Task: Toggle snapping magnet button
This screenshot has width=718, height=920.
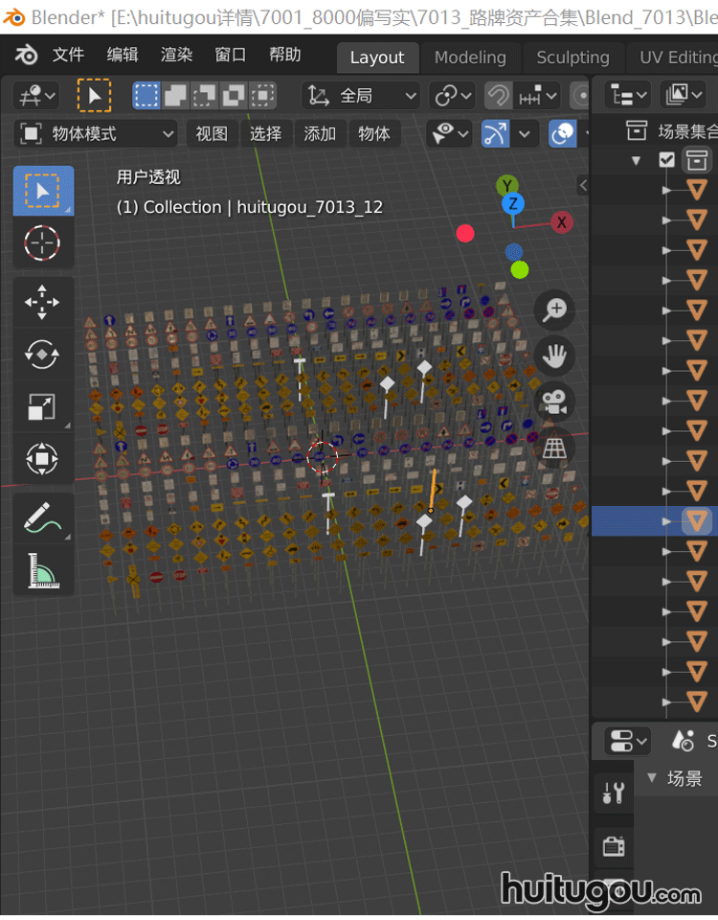Action: click(x=497, y=96)
